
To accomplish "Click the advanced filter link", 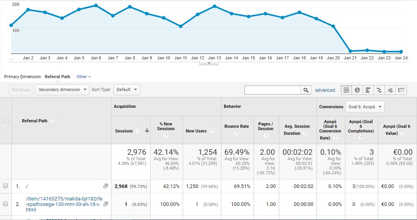I will (x=325, y=90).
